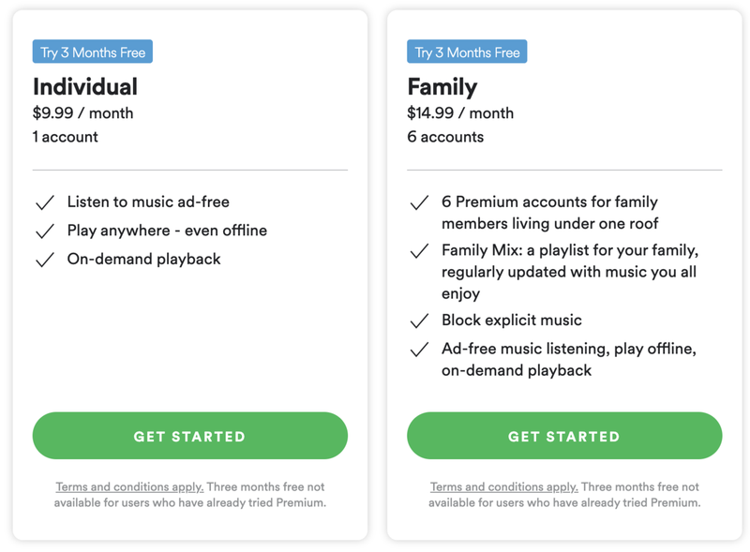Click the checkmark beside 'Ad-free music listening' feature
The height and width of the screenshot is (552, 750).
[419, 350]
